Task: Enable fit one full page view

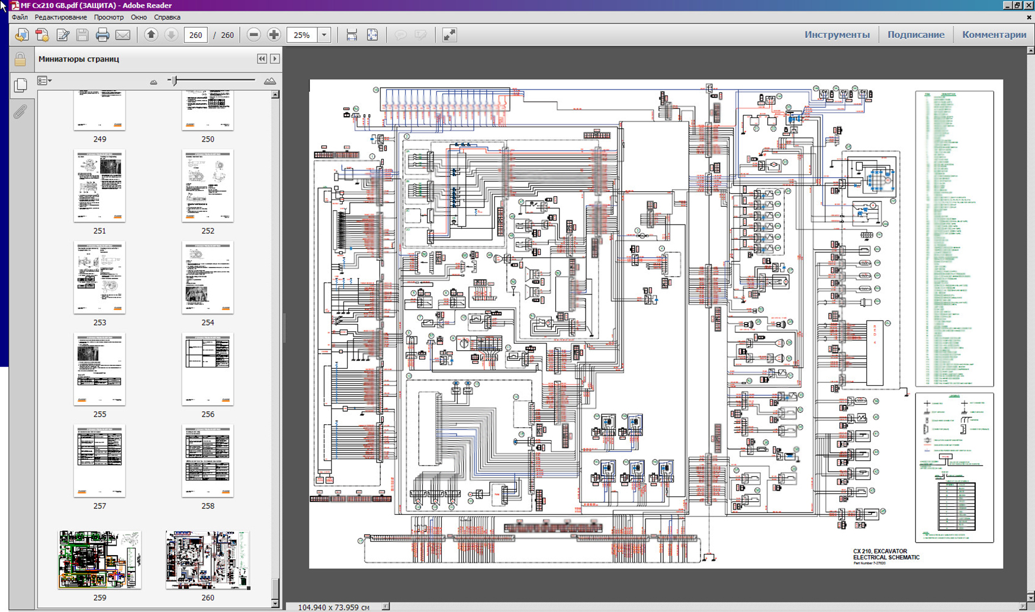Action: click(372, 35)
